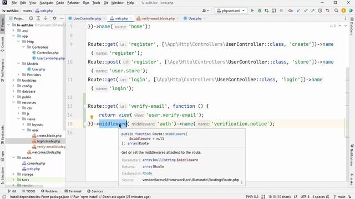
Task: Open the phpunit.xml run configuration dropdown
Action: (x=231, y=11)
